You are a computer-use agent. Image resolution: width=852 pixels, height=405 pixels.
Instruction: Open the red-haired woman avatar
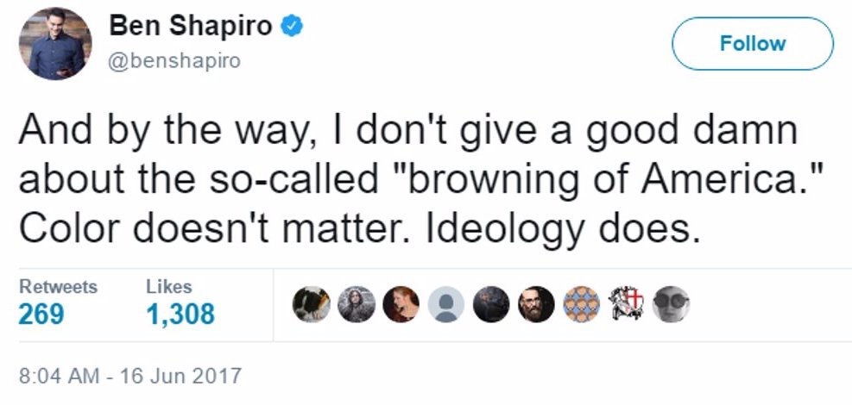tap(401, 304)
